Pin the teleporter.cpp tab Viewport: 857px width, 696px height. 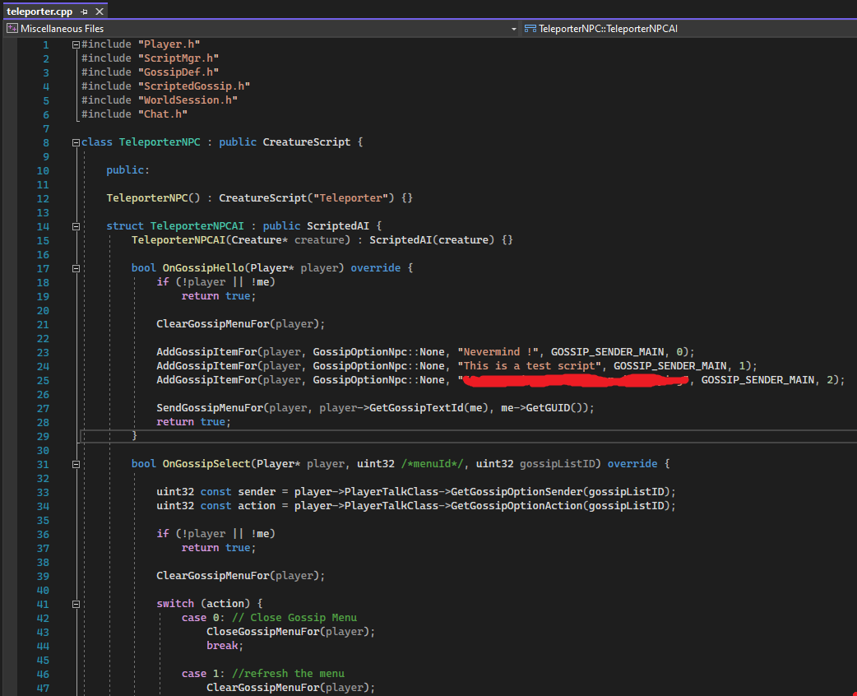coord(84,12)
